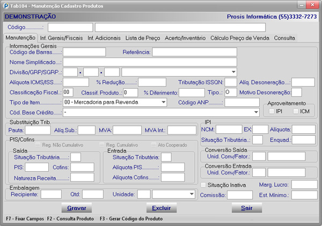Image resolution: width=322 pixels, height=226 pixels.
Task: Open the Inf. Gerais/Fiscais tab
Action: (61, 38)
